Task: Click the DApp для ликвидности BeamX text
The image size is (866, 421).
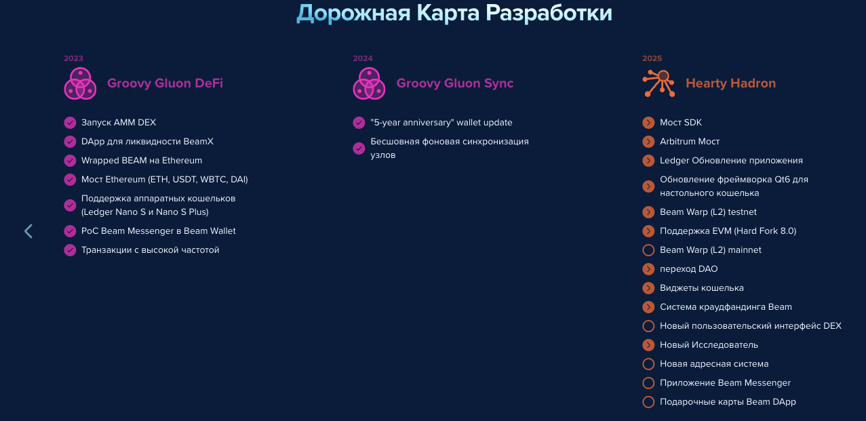Action: point(147,142)
